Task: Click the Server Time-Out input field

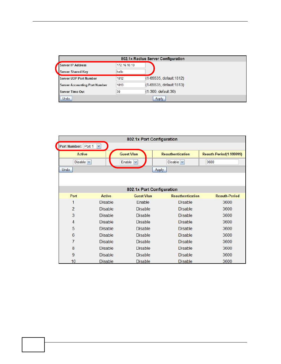Action: tap(130, 92)
